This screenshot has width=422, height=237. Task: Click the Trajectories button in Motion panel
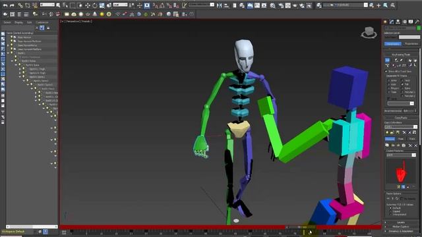click(411, 44)
